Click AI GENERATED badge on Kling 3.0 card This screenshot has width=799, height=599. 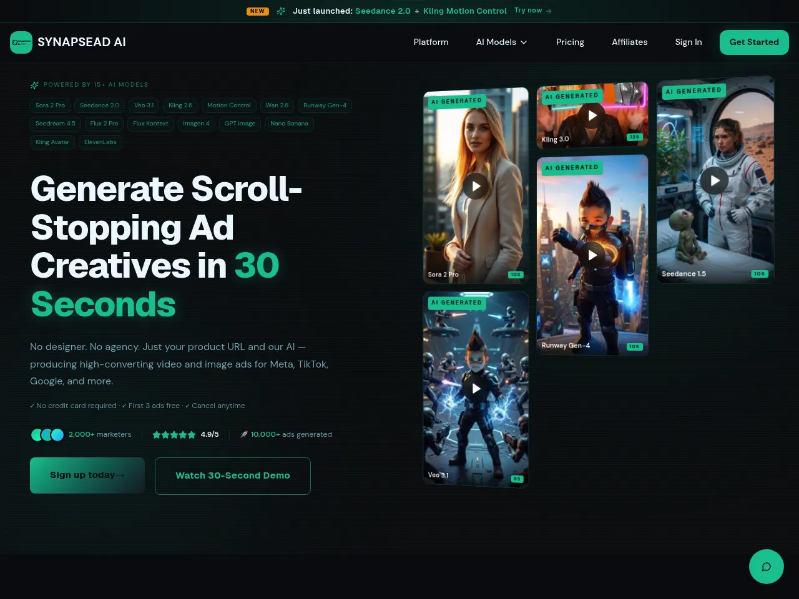tap(572, 97)
